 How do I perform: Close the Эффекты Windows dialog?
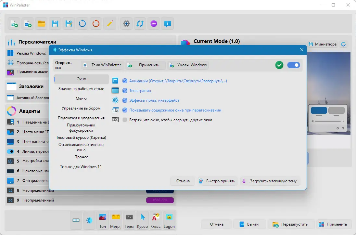[301, 50]
